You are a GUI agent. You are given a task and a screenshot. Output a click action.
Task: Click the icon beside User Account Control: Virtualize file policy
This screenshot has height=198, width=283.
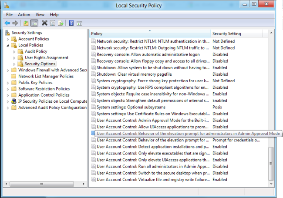(x=93, y=179)
